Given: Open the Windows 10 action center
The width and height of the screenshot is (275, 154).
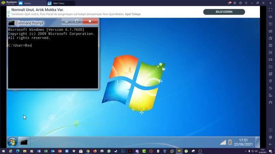Looking at the screenshot, I should click(271, 151).
